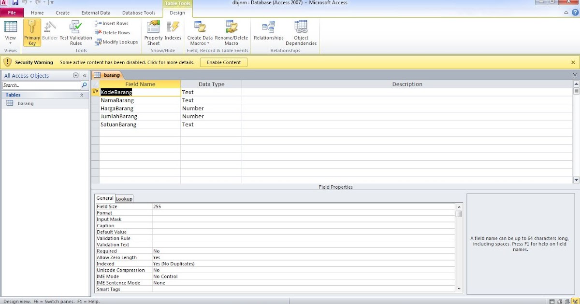Run Test Validation Rules
580x304 pixels.
(x=75, y=32)
